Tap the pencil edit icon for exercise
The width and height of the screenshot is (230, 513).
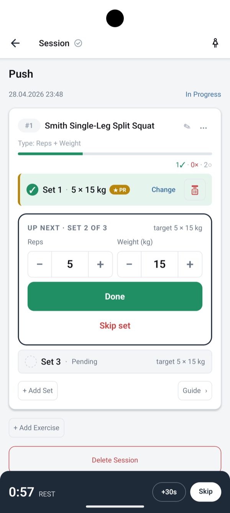click(x=187, y=126)
